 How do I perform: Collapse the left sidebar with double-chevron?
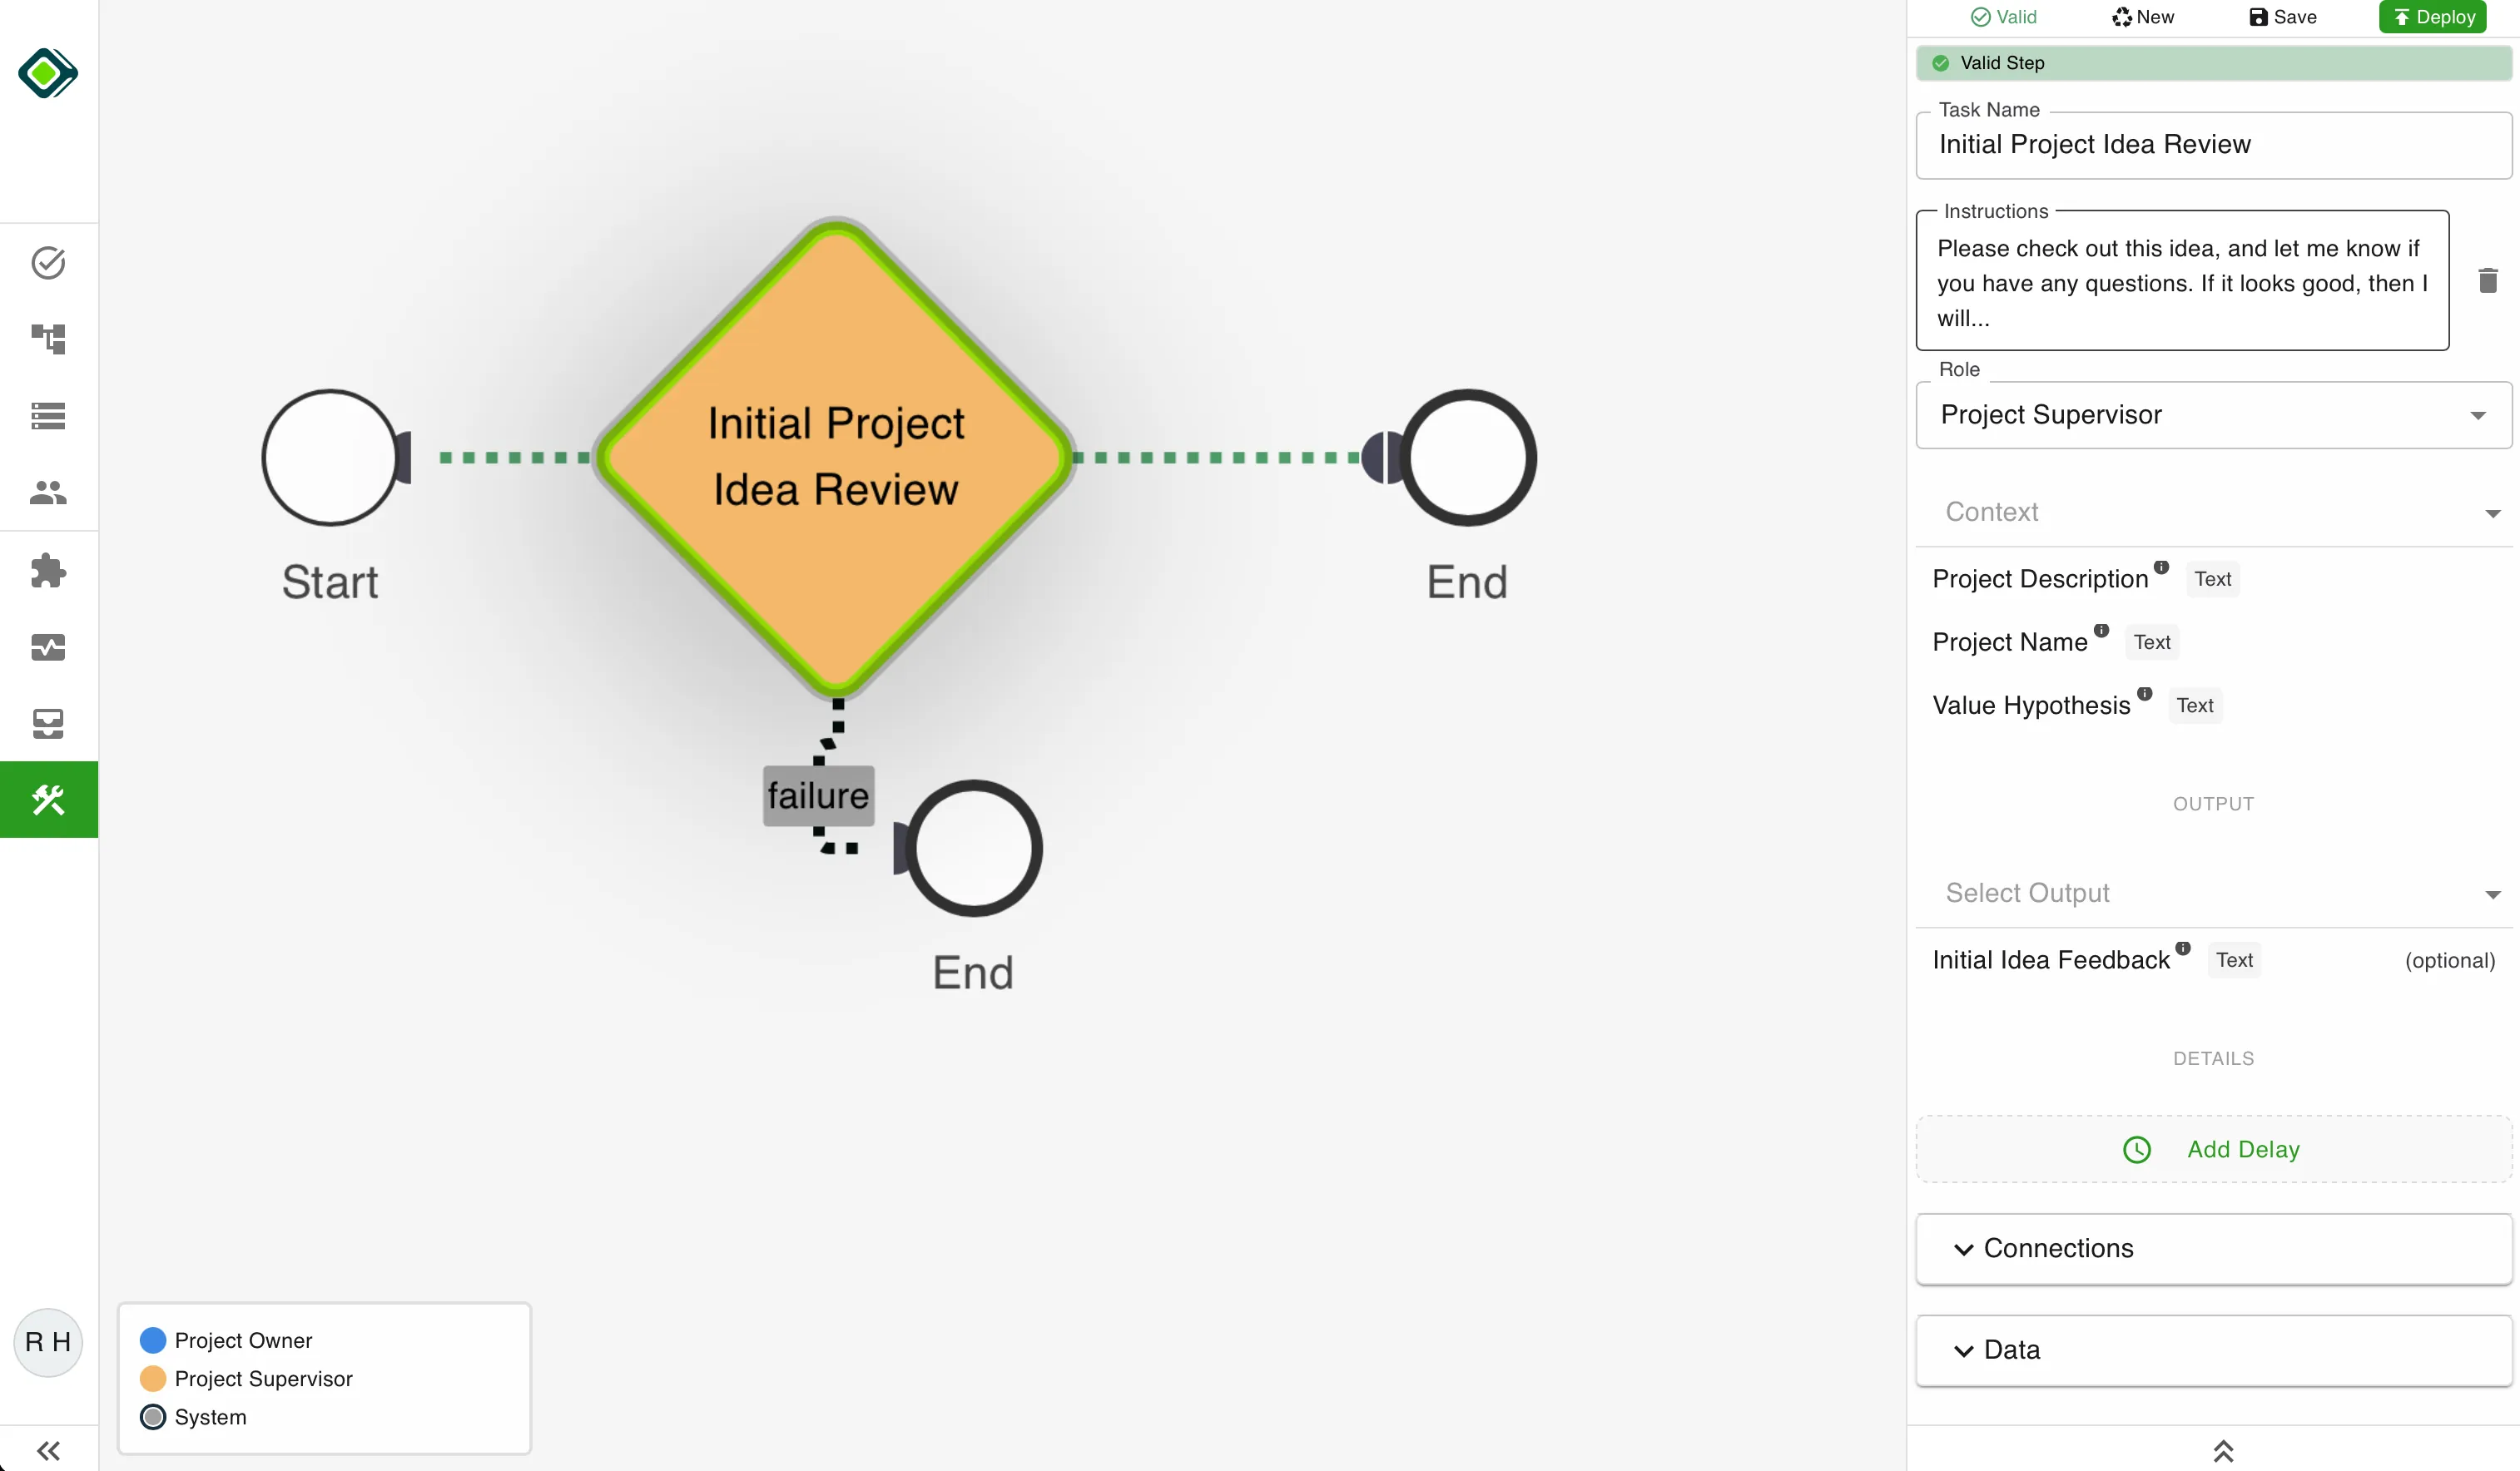[x=48, y=1450]
